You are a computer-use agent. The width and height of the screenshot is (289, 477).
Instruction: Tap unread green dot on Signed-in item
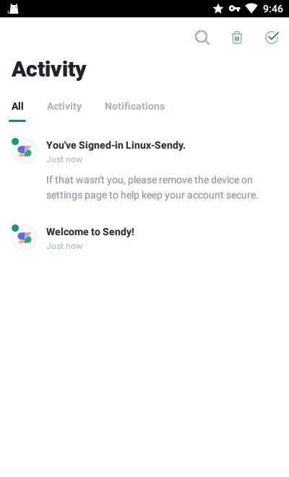pos(15,141)
